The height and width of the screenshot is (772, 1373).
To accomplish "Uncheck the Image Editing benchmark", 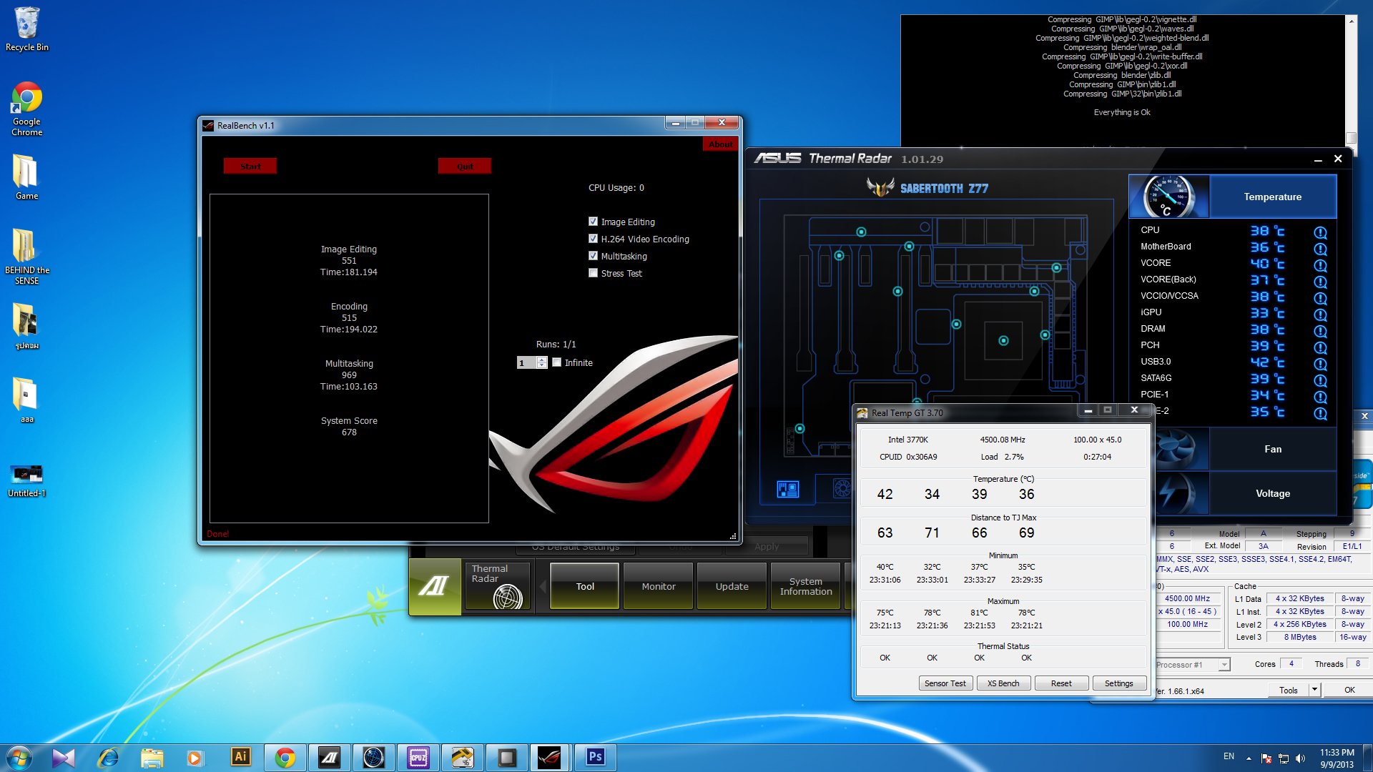I will click(593, 222).
